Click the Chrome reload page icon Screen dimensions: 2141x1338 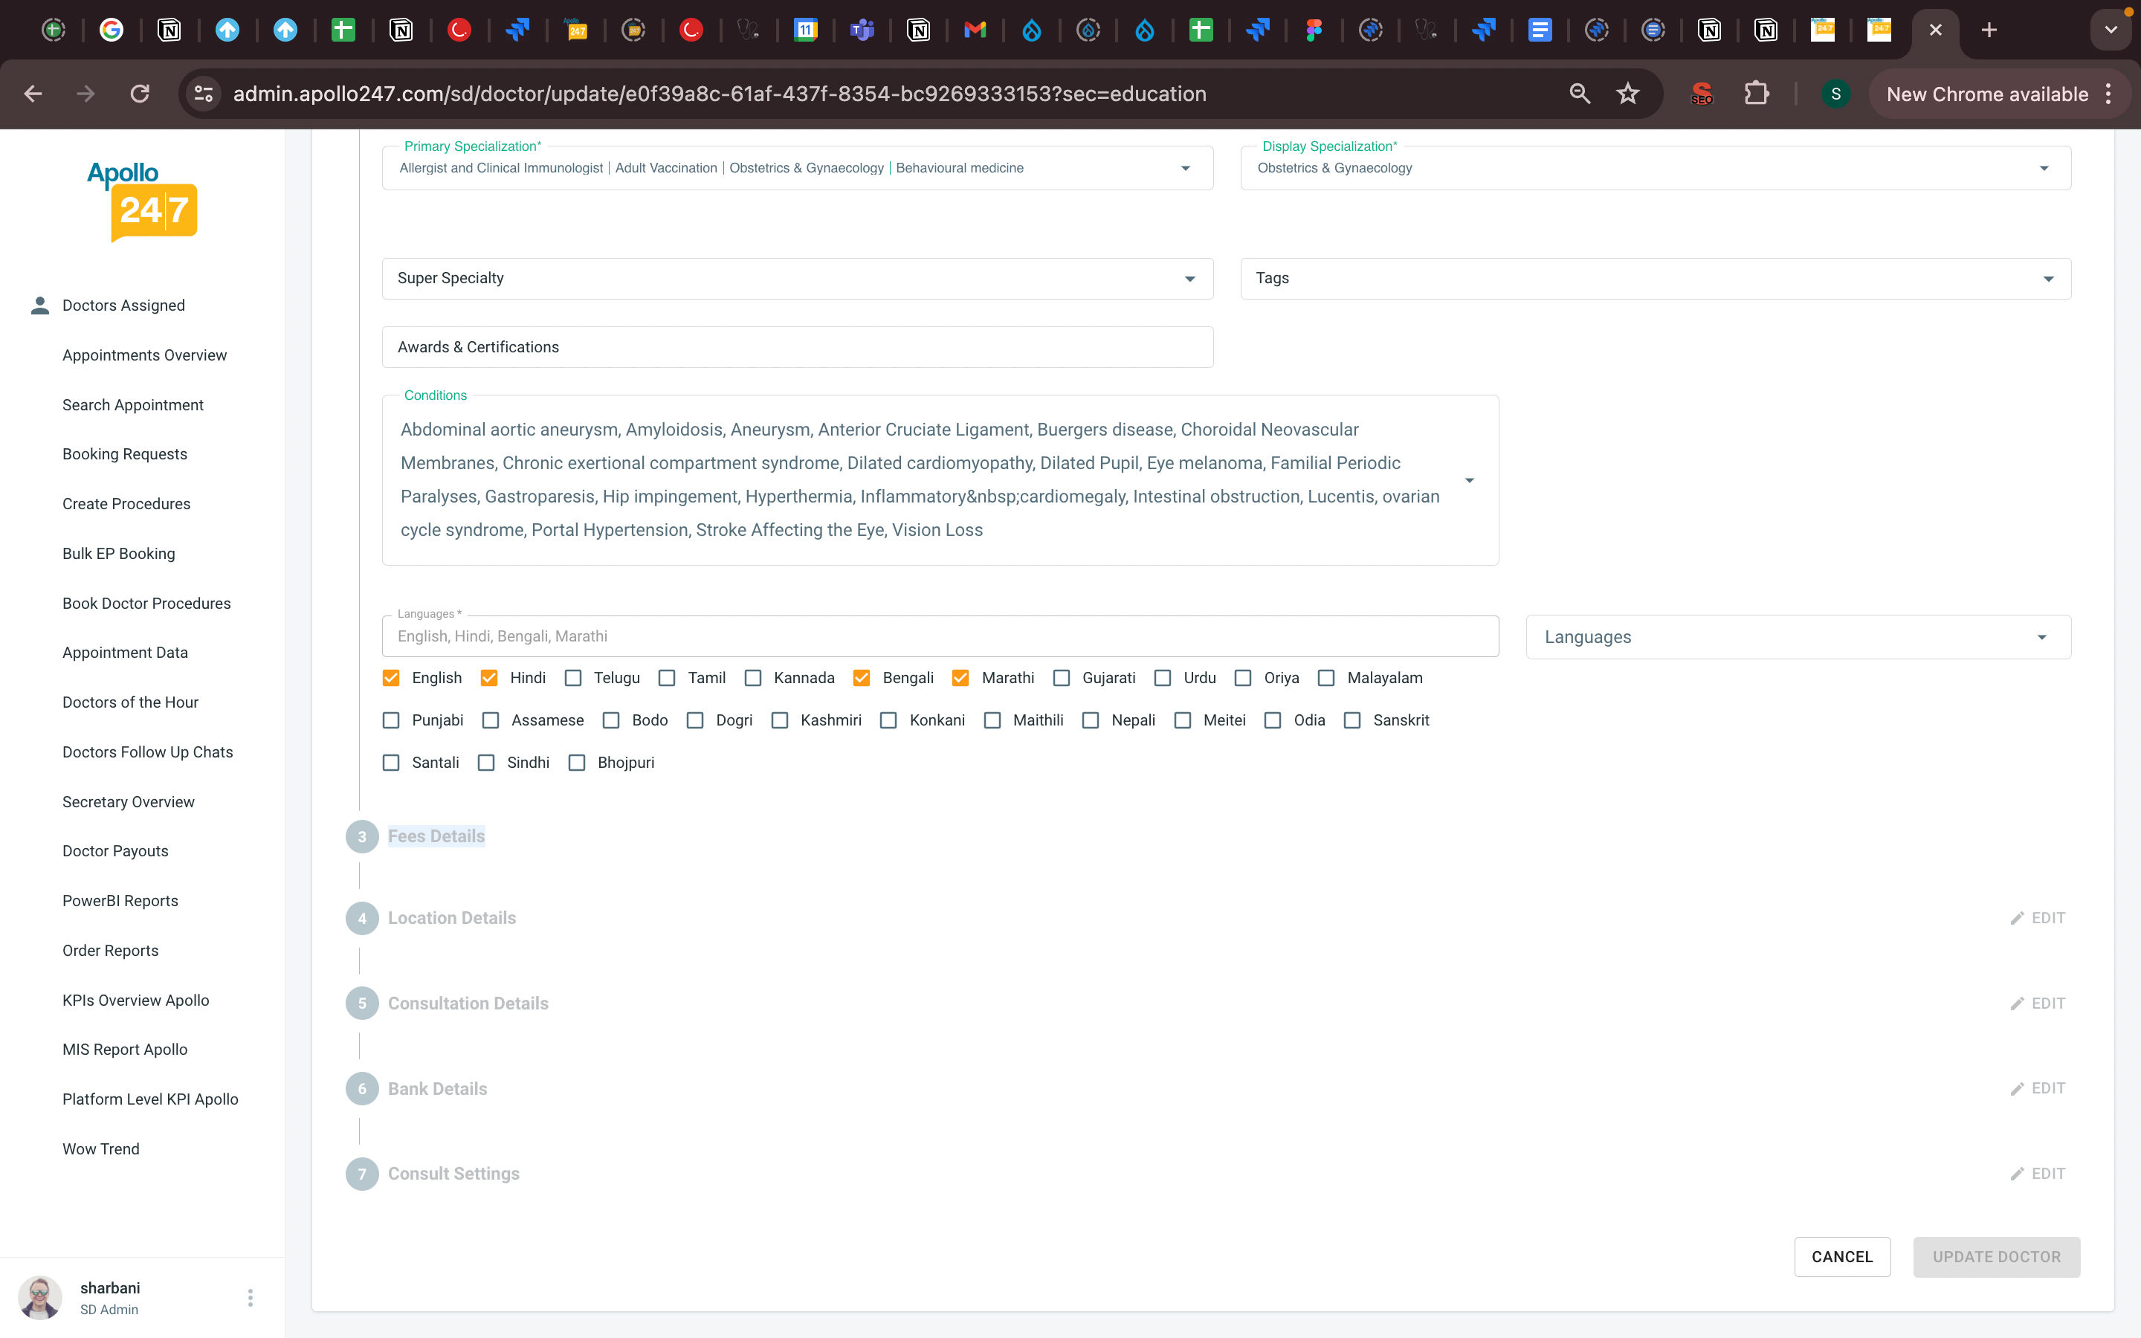point(140,94)
